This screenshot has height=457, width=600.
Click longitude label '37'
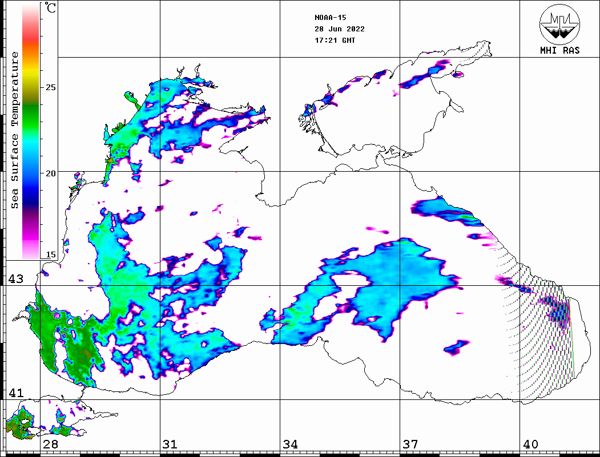tap(410, 444)
